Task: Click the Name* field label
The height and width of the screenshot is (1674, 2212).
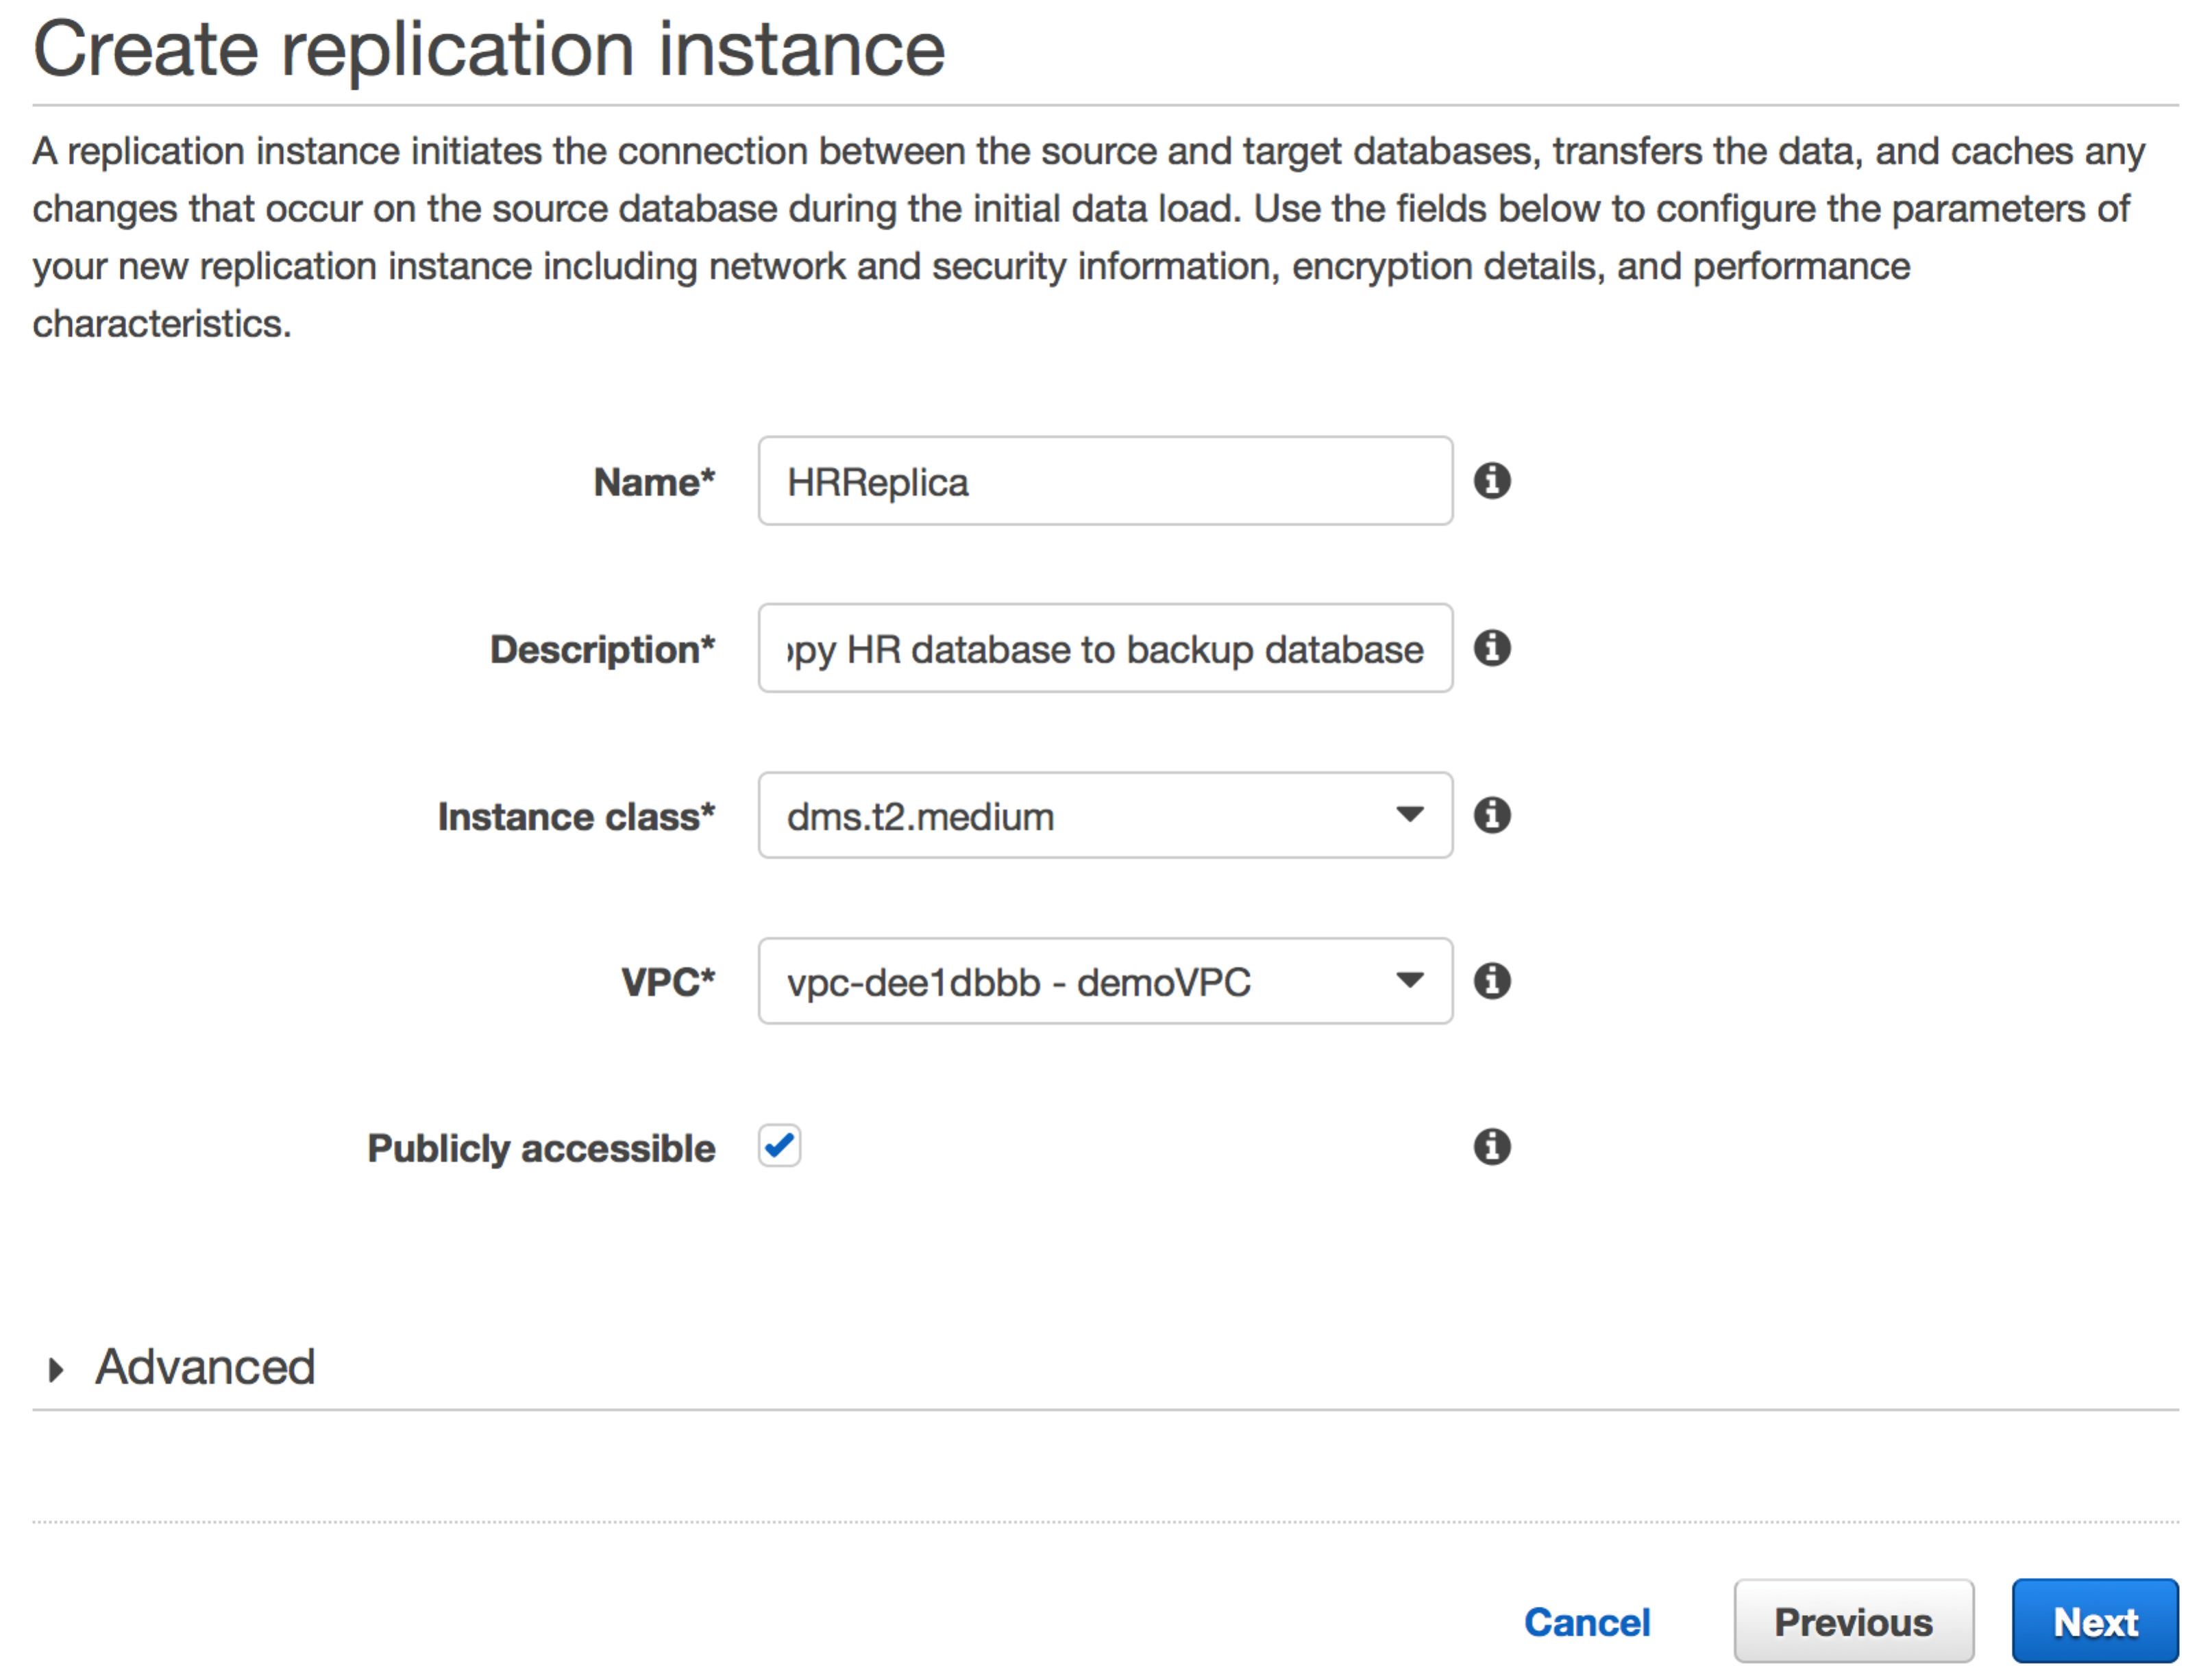Action: (x=654, y=483)
